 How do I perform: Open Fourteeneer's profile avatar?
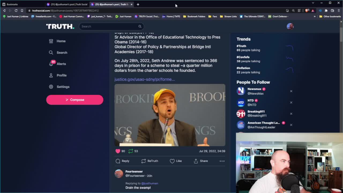click(119, 173)
